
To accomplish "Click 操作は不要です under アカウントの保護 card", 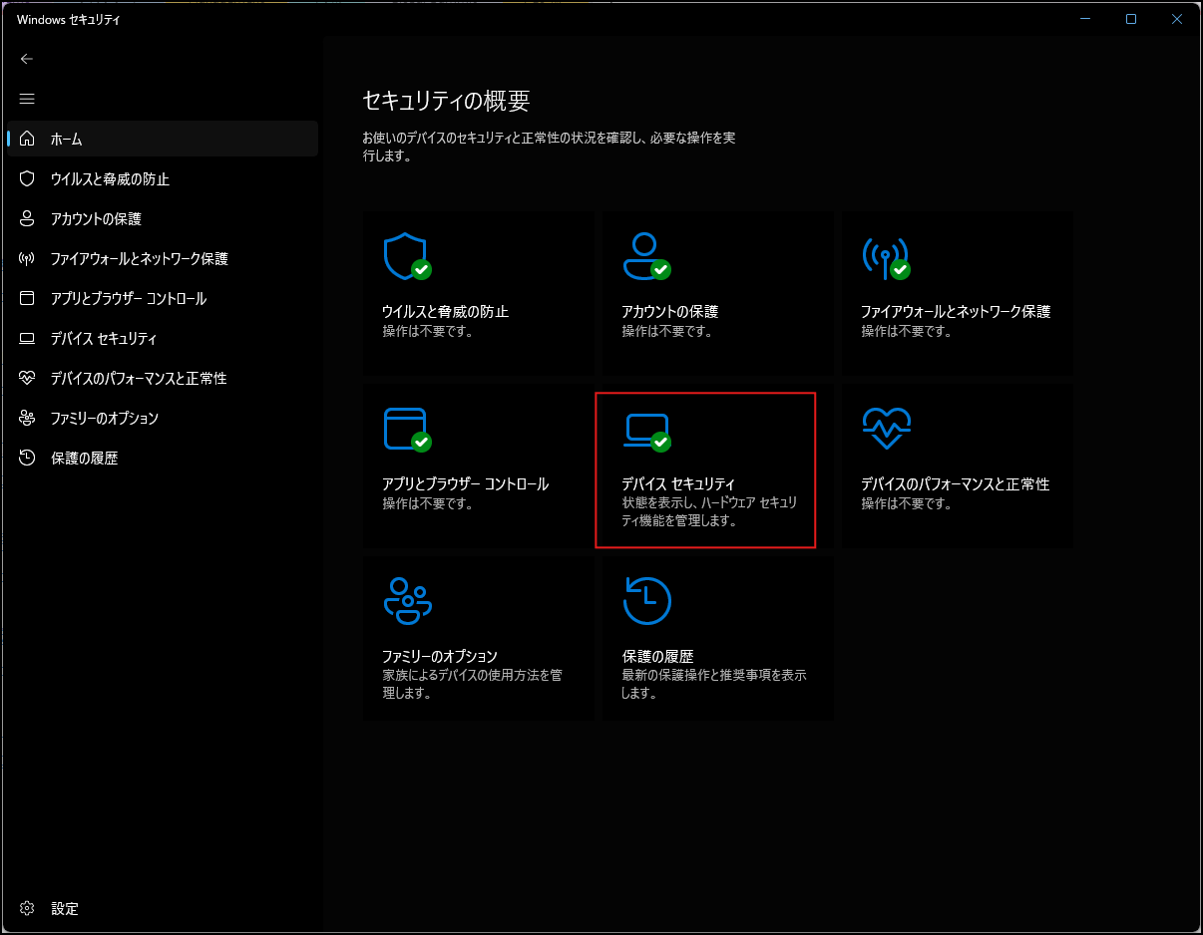I will [666, 331].
